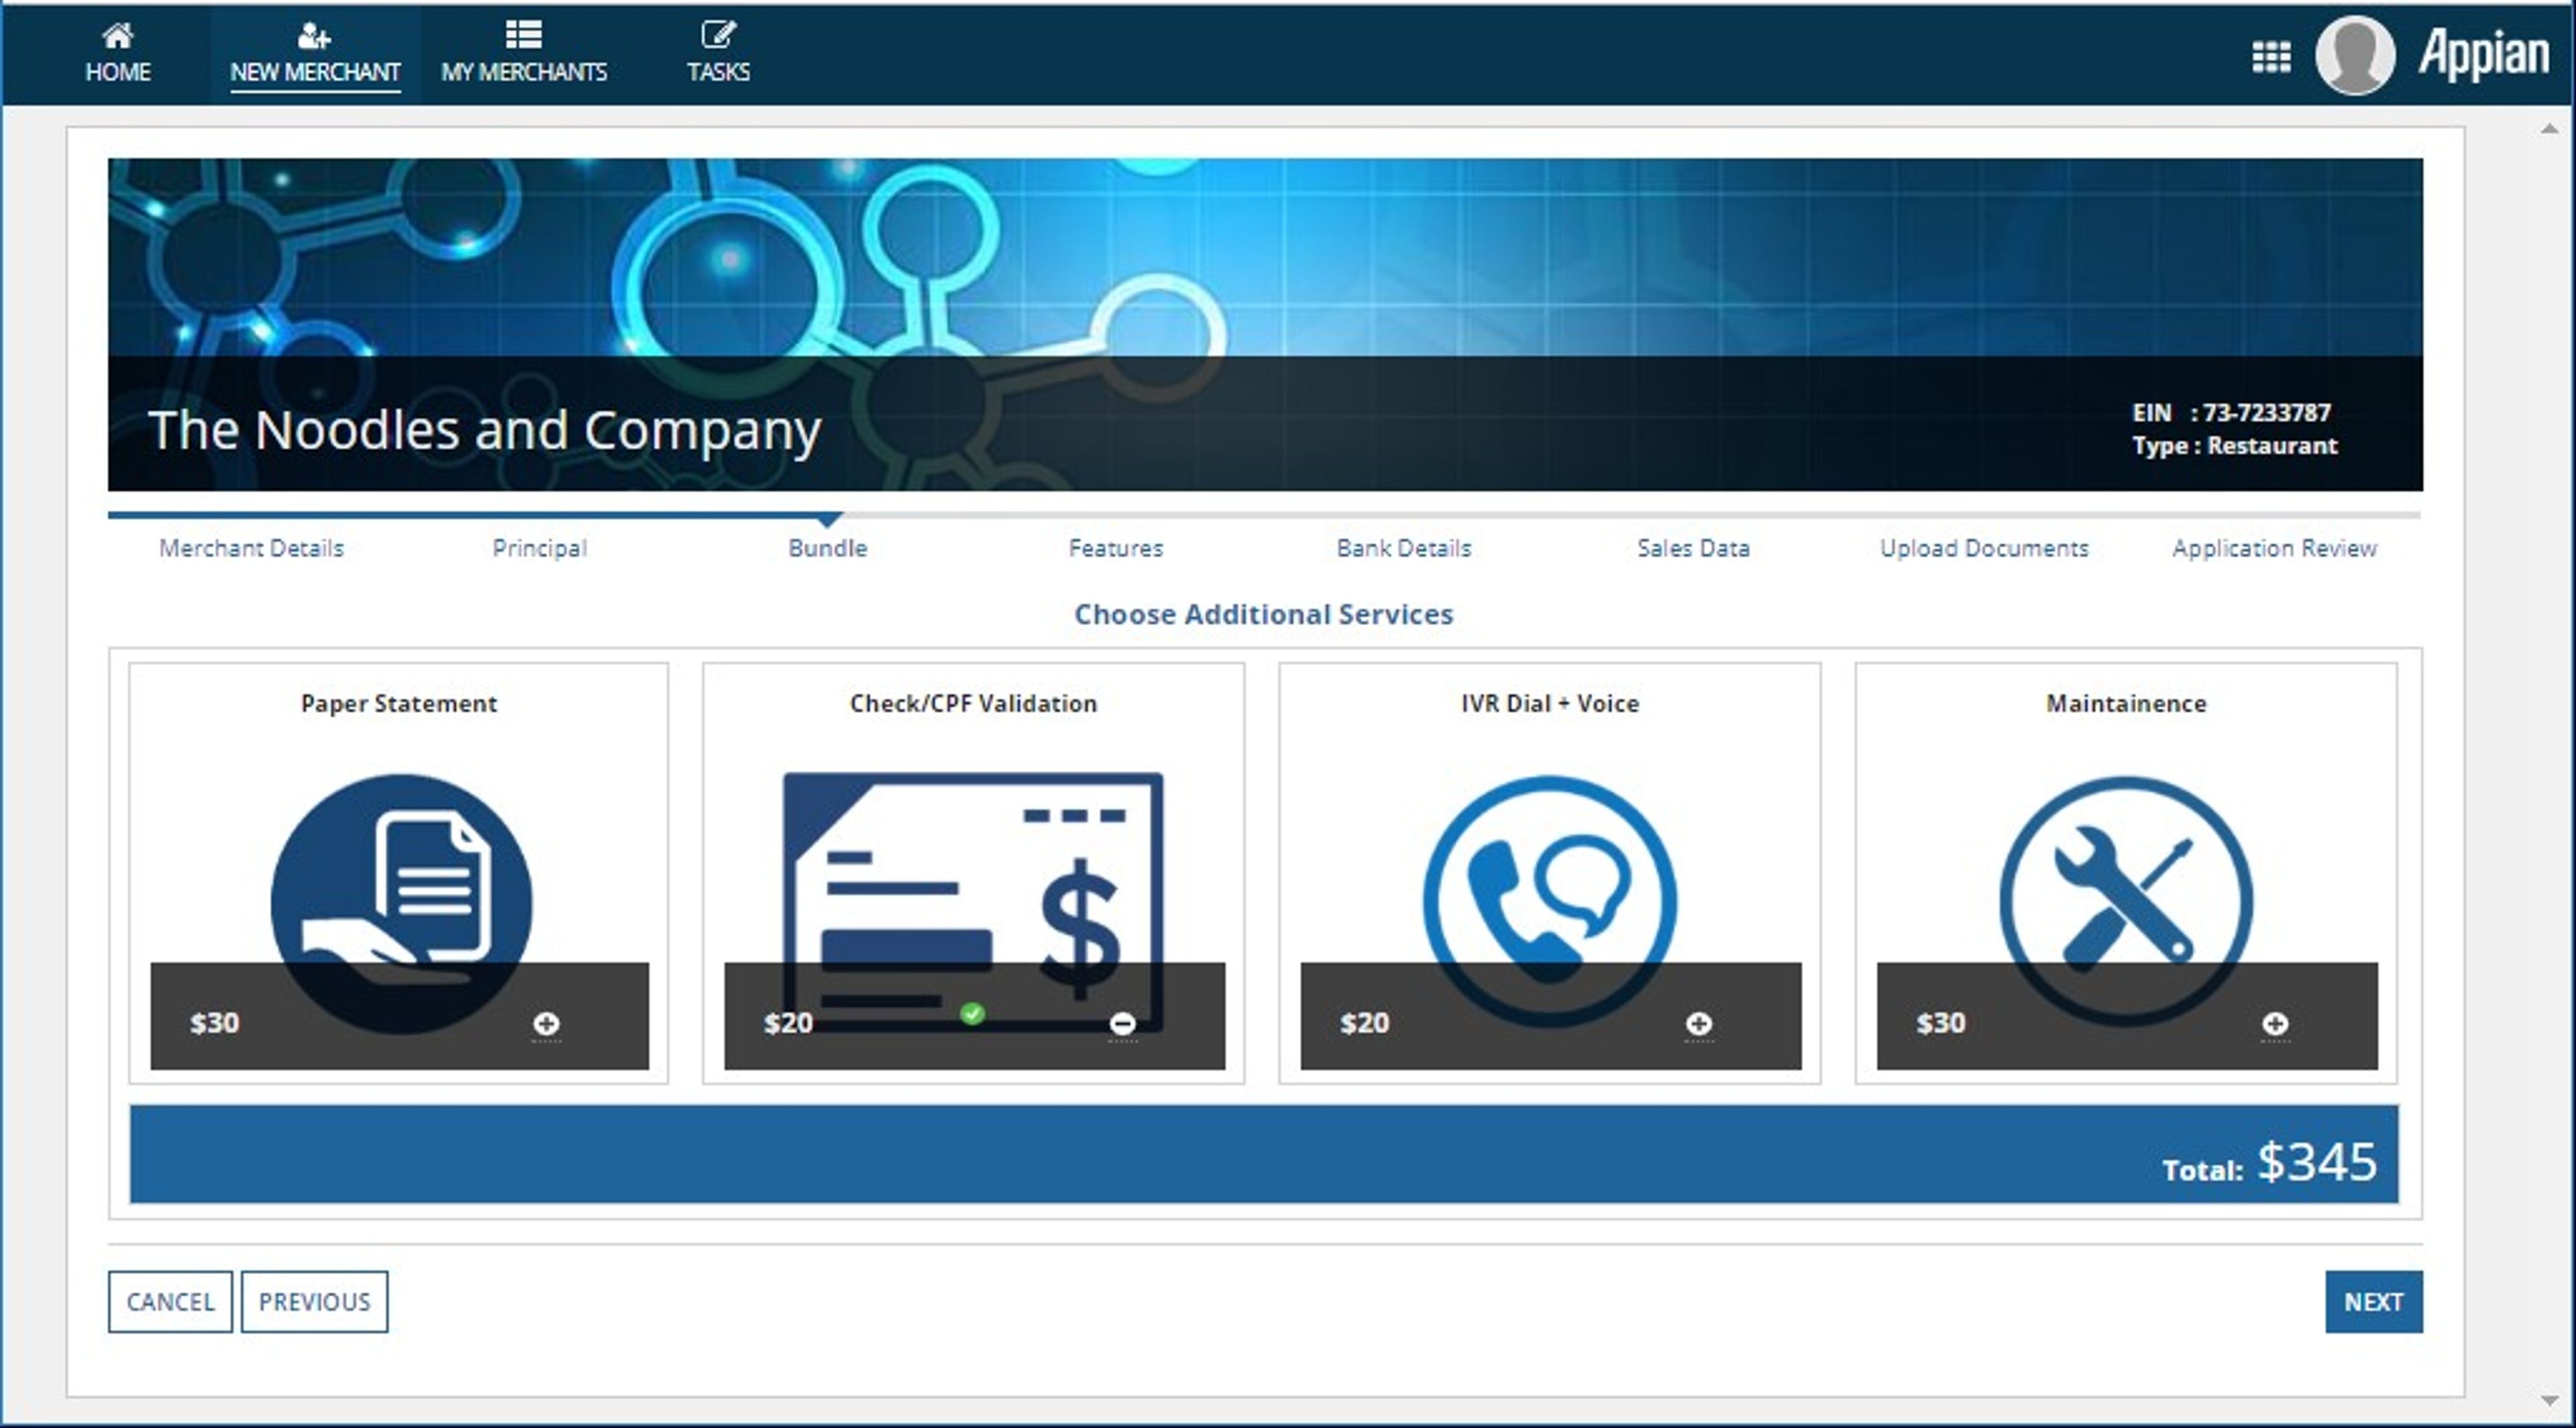Click the NEXT button
The width and height of the screenshot is (2576, 1428).
tap(2373, 1301)
